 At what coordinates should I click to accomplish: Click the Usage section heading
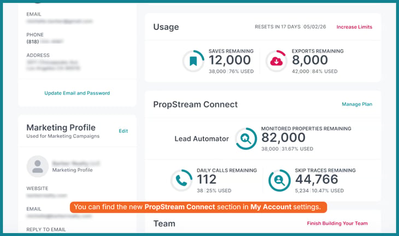coord(166,27)
